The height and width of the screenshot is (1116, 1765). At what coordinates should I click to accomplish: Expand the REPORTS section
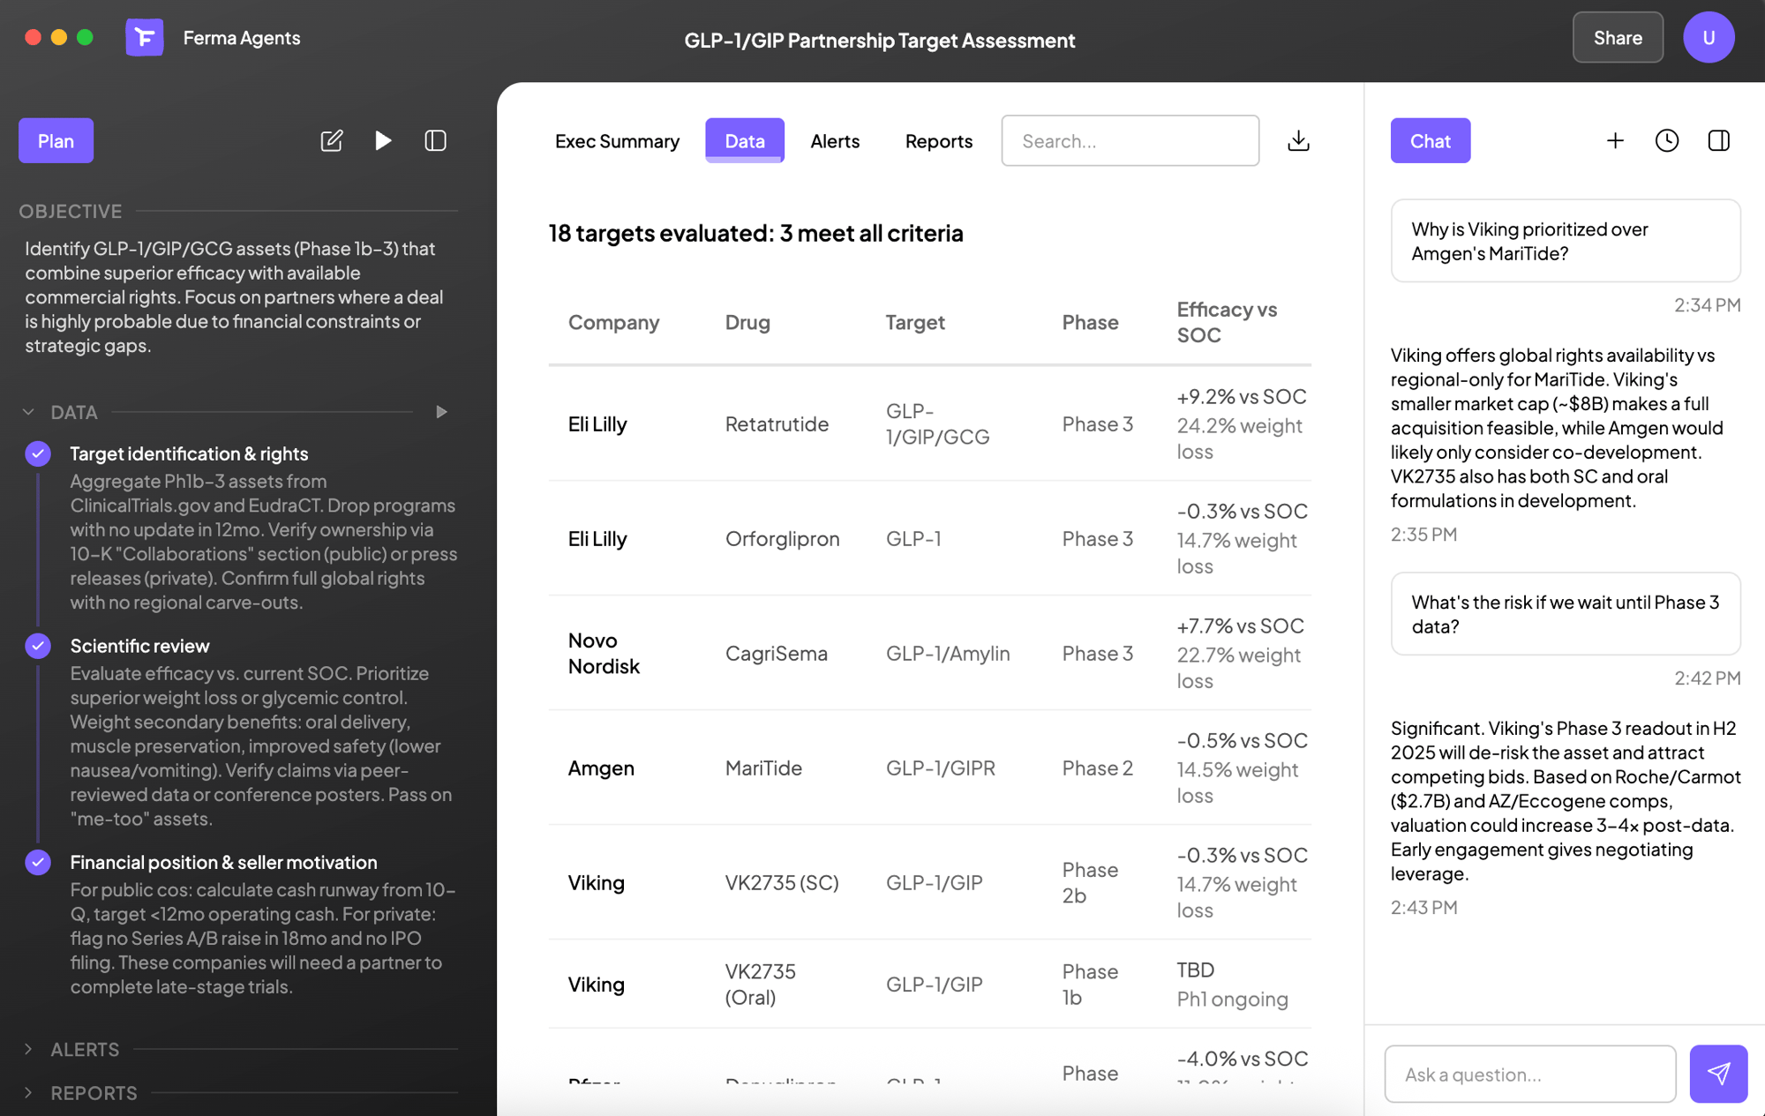(x=28, y=1093)
